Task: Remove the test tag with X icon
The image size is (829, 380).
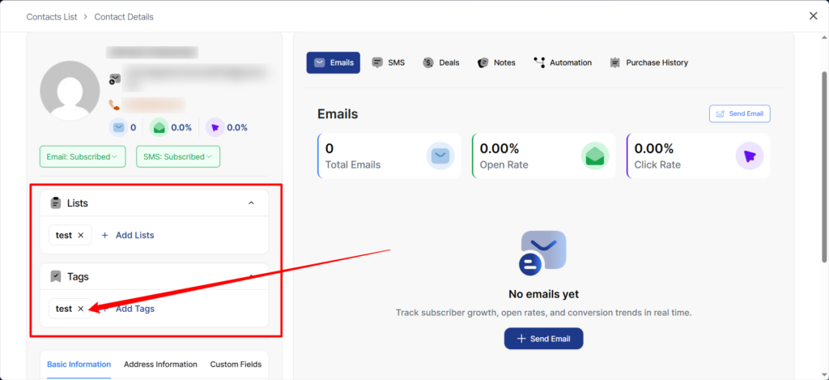Action: (80, 309)
